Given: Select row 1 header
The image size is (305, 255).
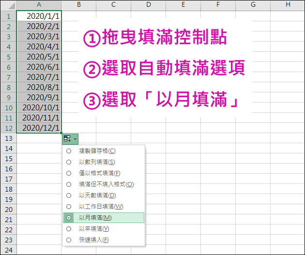Looking at the screenshot, I should (x=9, y=16).
